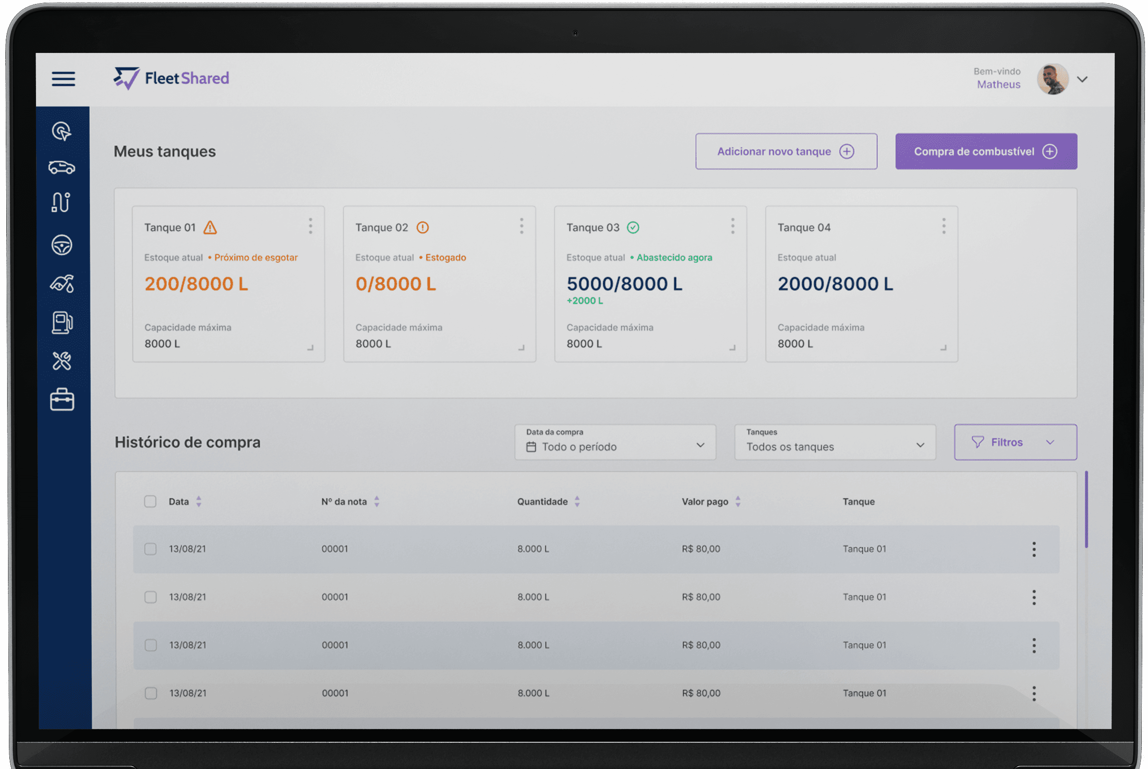The height and width of the screenshot is (769, 1148).
Task: Click the Tanque 03 three-dot menu
Action: tap(733, 226)
